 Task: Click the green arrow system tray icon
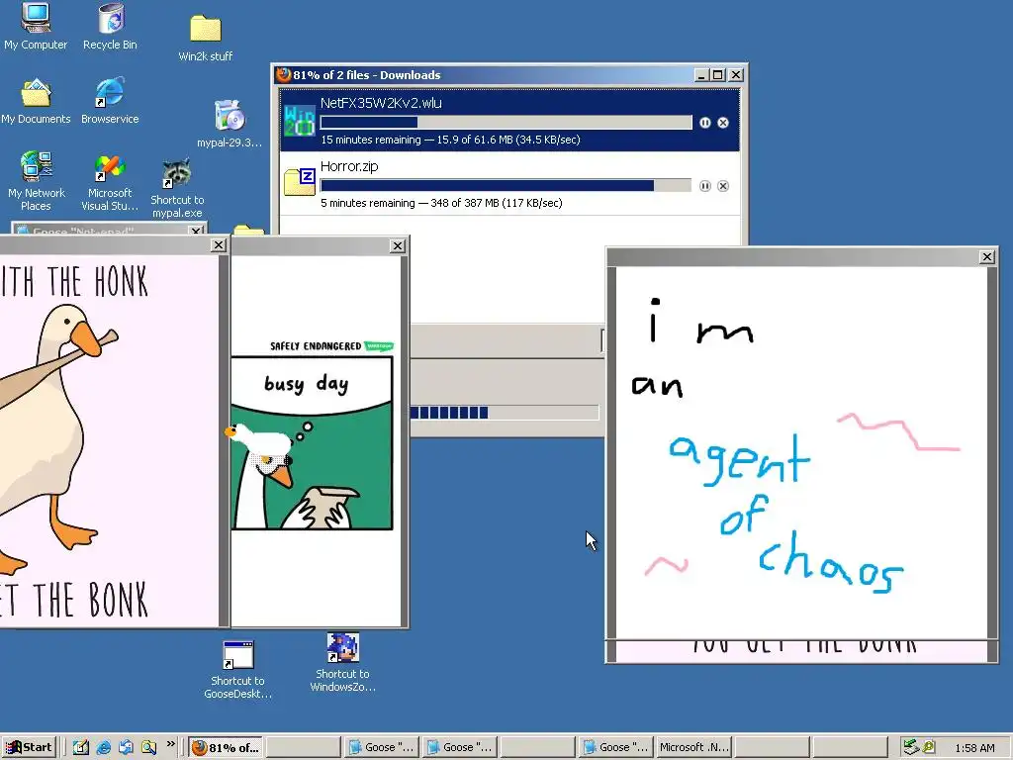point(911,747)
